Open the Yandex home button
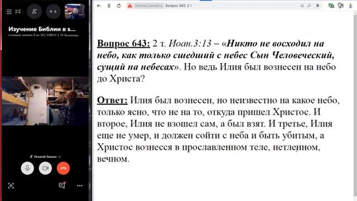The image size is (357, 201). click(109, 6)
